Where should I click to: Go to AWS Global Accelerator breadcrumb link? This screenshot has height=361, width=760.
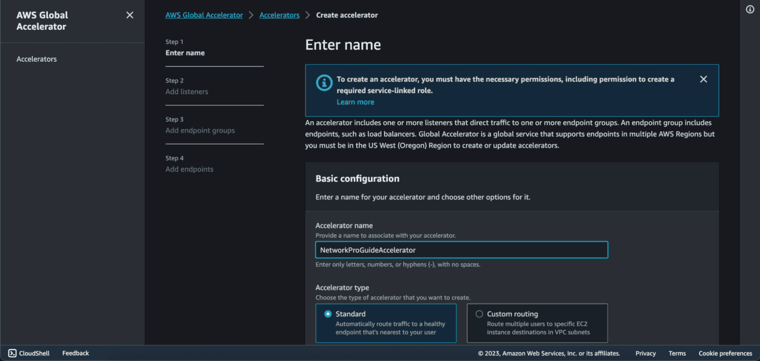(x=204, y=15)
